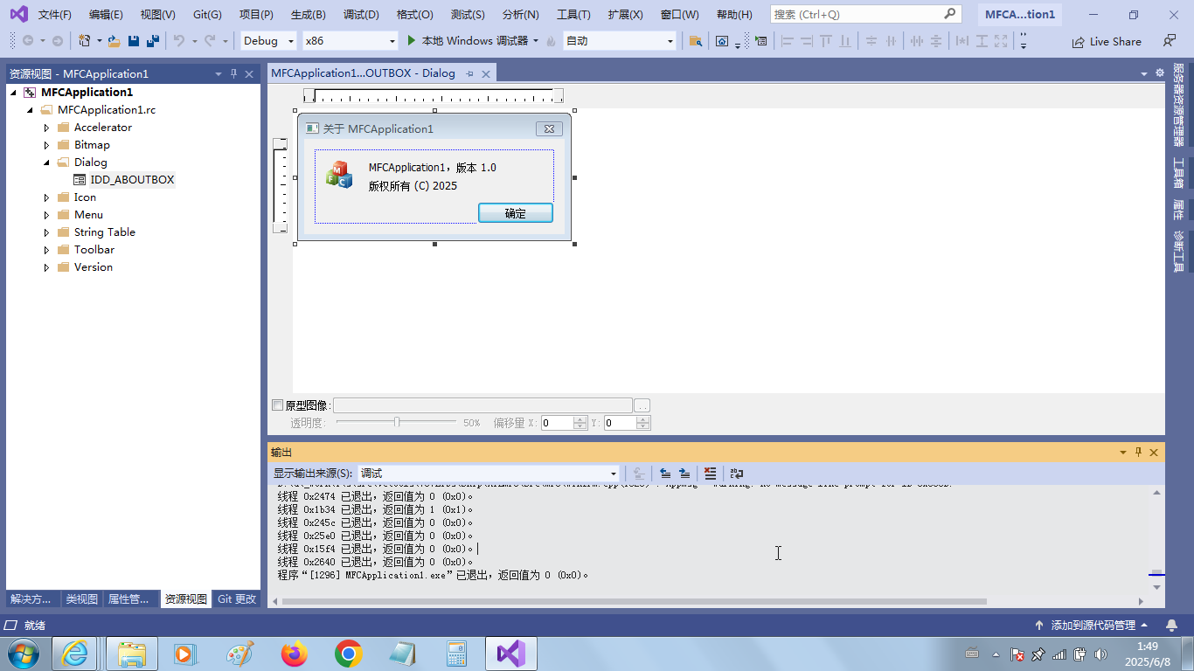Expand the Icon folder node
Image resolution: width=1194 pixels, height=671 pixels.
pyautogui.click(x=46, y=197)
